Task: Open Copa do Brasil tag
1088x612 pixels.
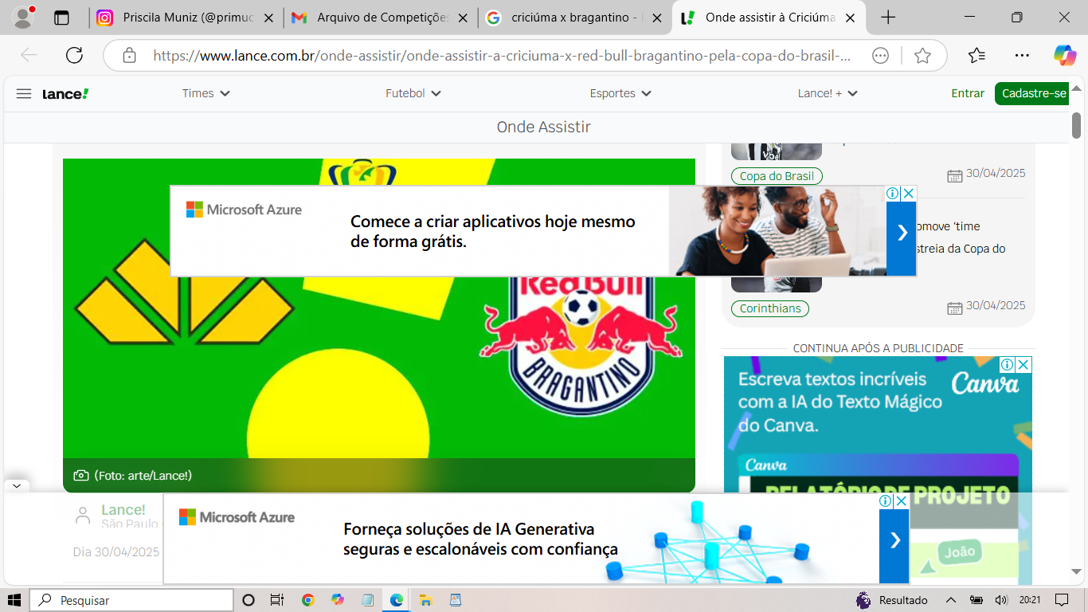Action: 777,176
